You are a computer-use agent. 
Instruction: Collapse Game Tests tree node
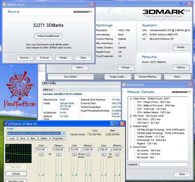131,99
